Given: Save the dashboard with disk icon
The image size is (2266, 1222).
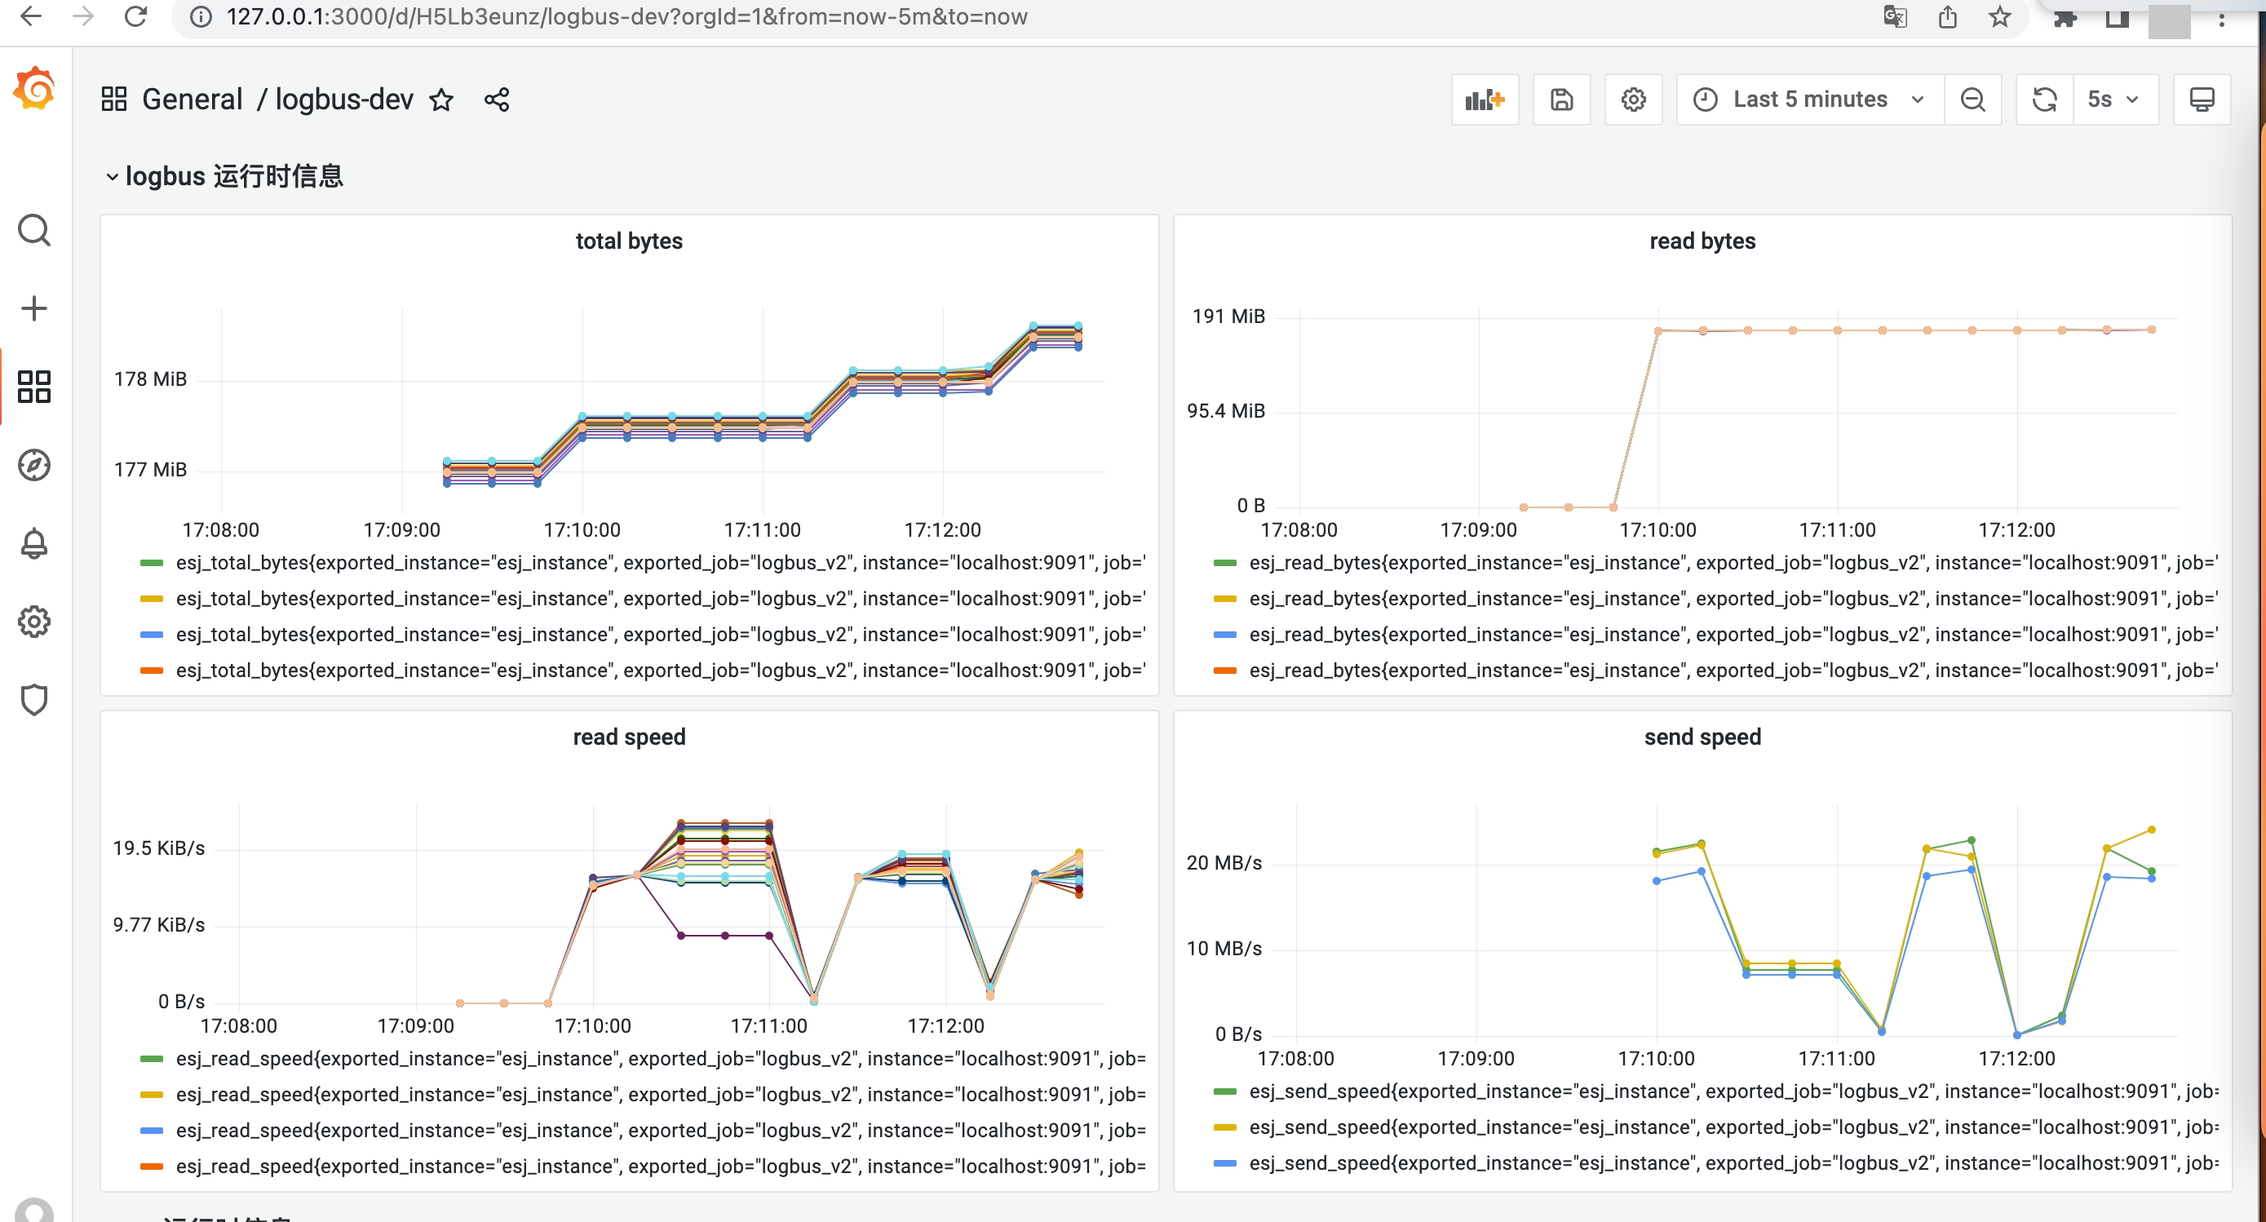Looking at the screenshot, I should 1561,100.
